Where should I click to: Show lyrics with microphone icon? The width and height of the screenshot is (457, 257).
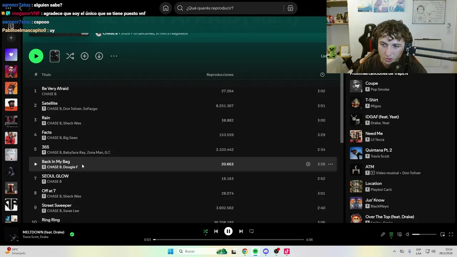383,235
